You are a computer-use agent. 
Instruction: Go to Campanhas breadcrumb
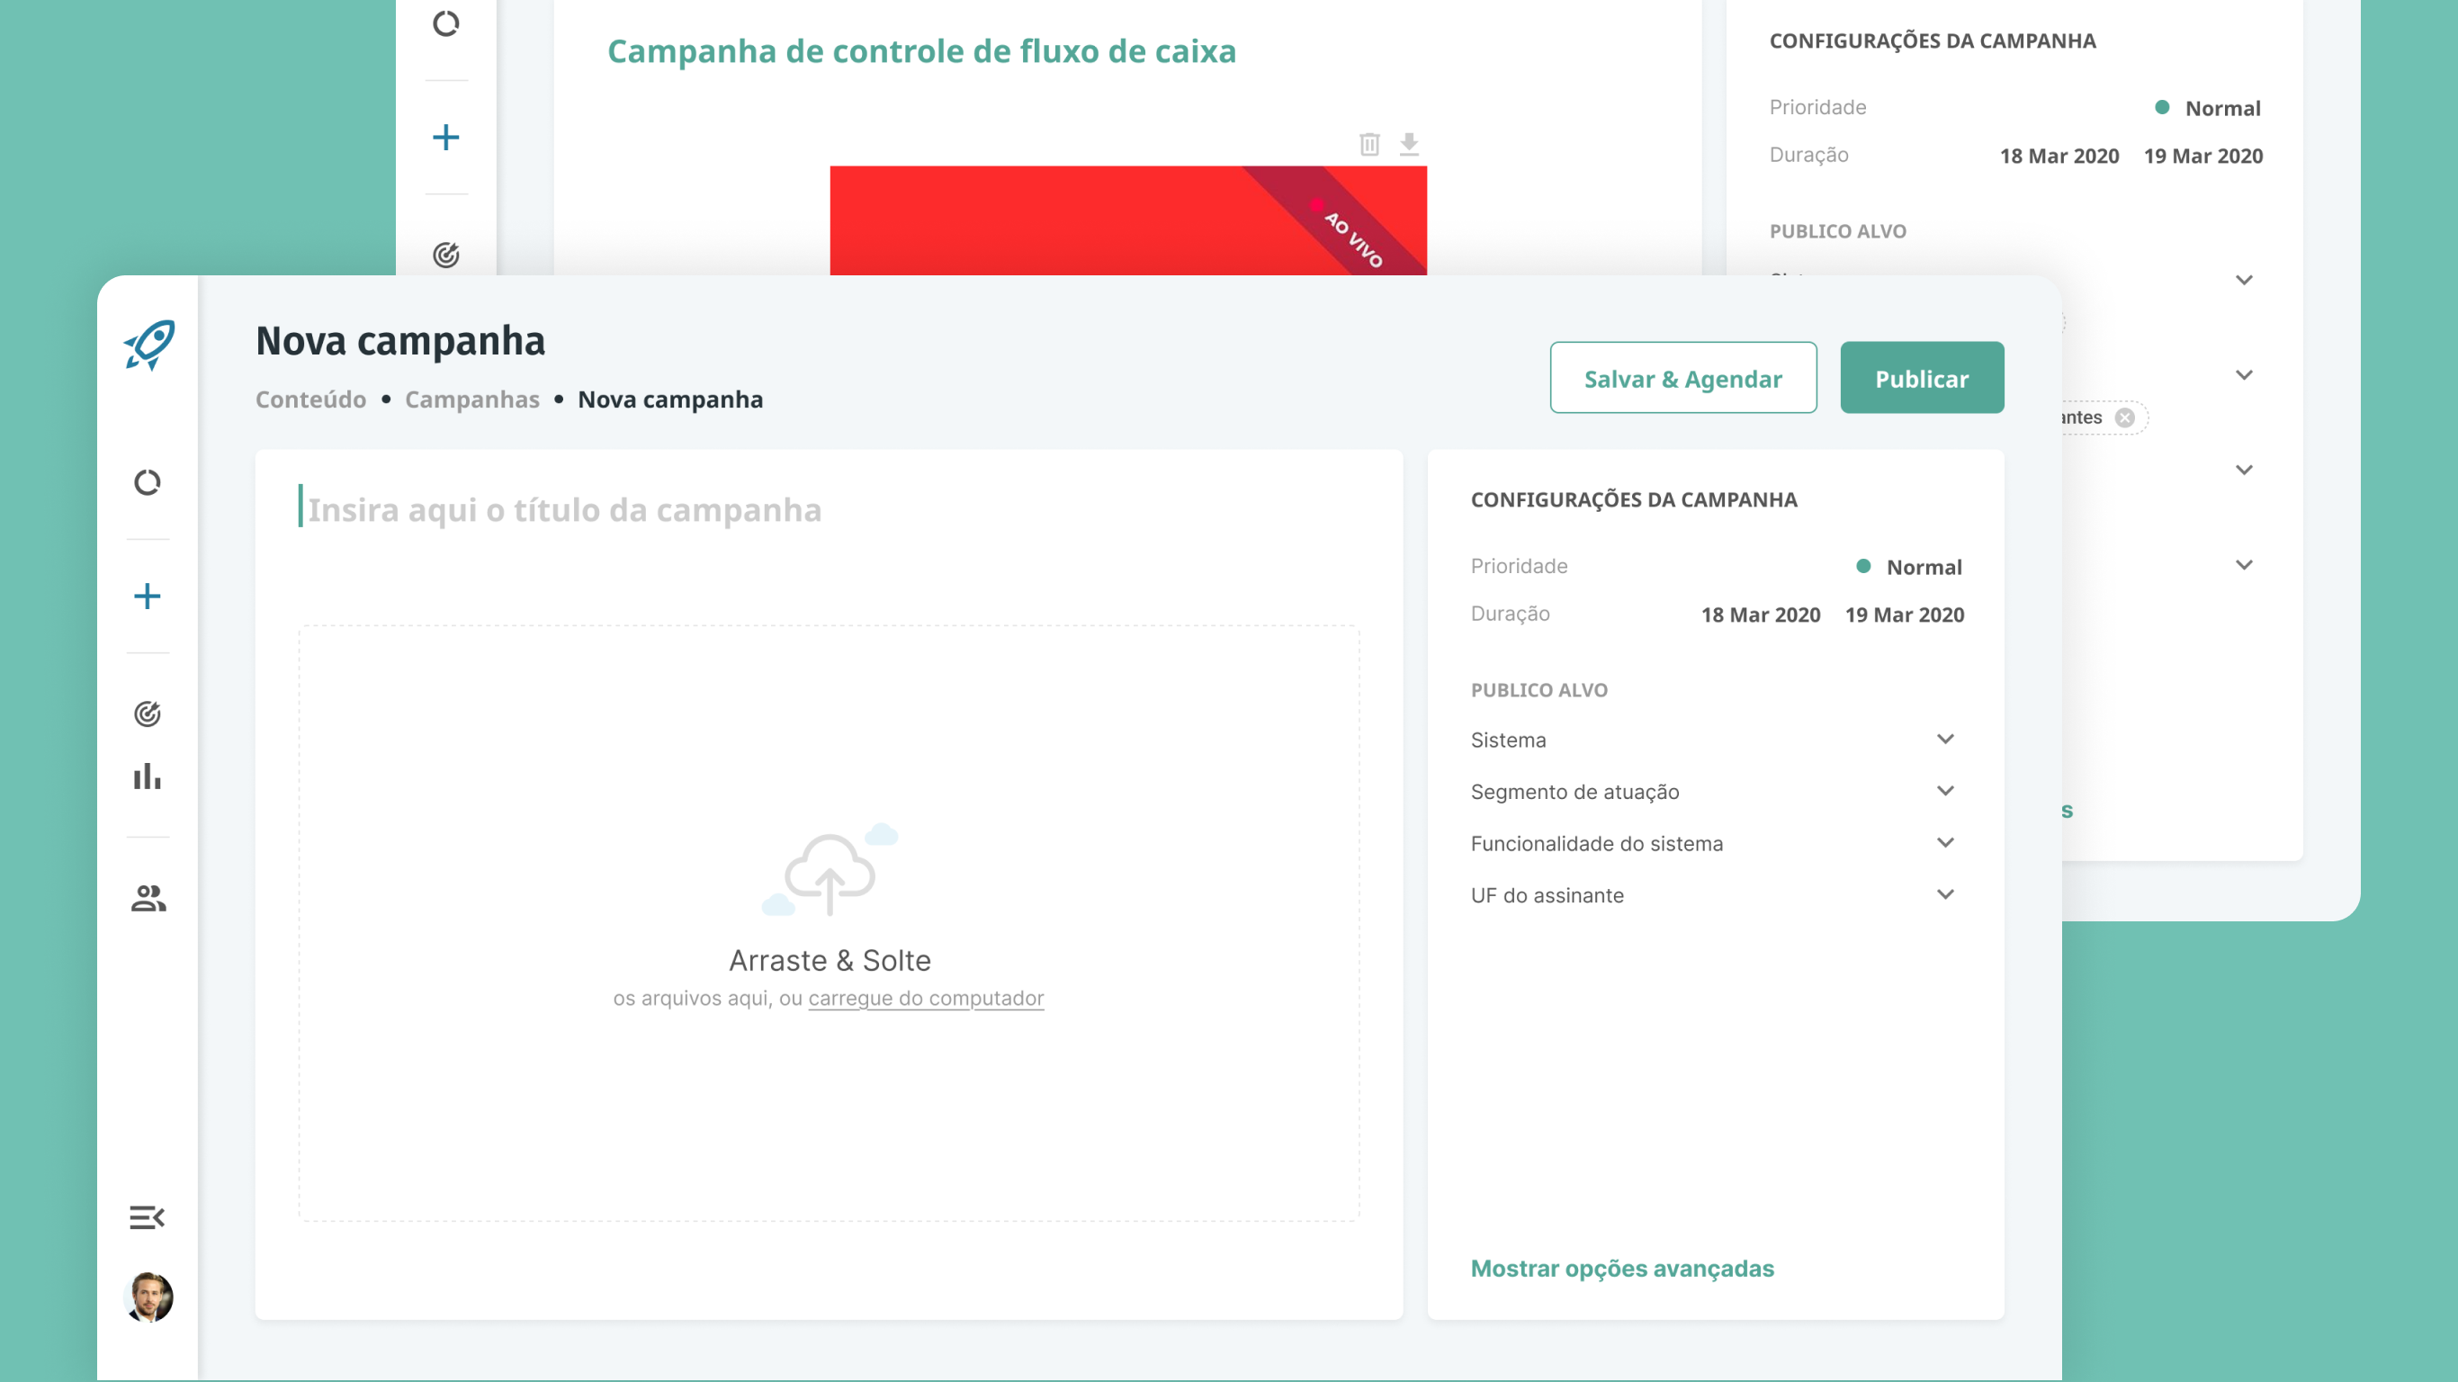coord(471,399)
